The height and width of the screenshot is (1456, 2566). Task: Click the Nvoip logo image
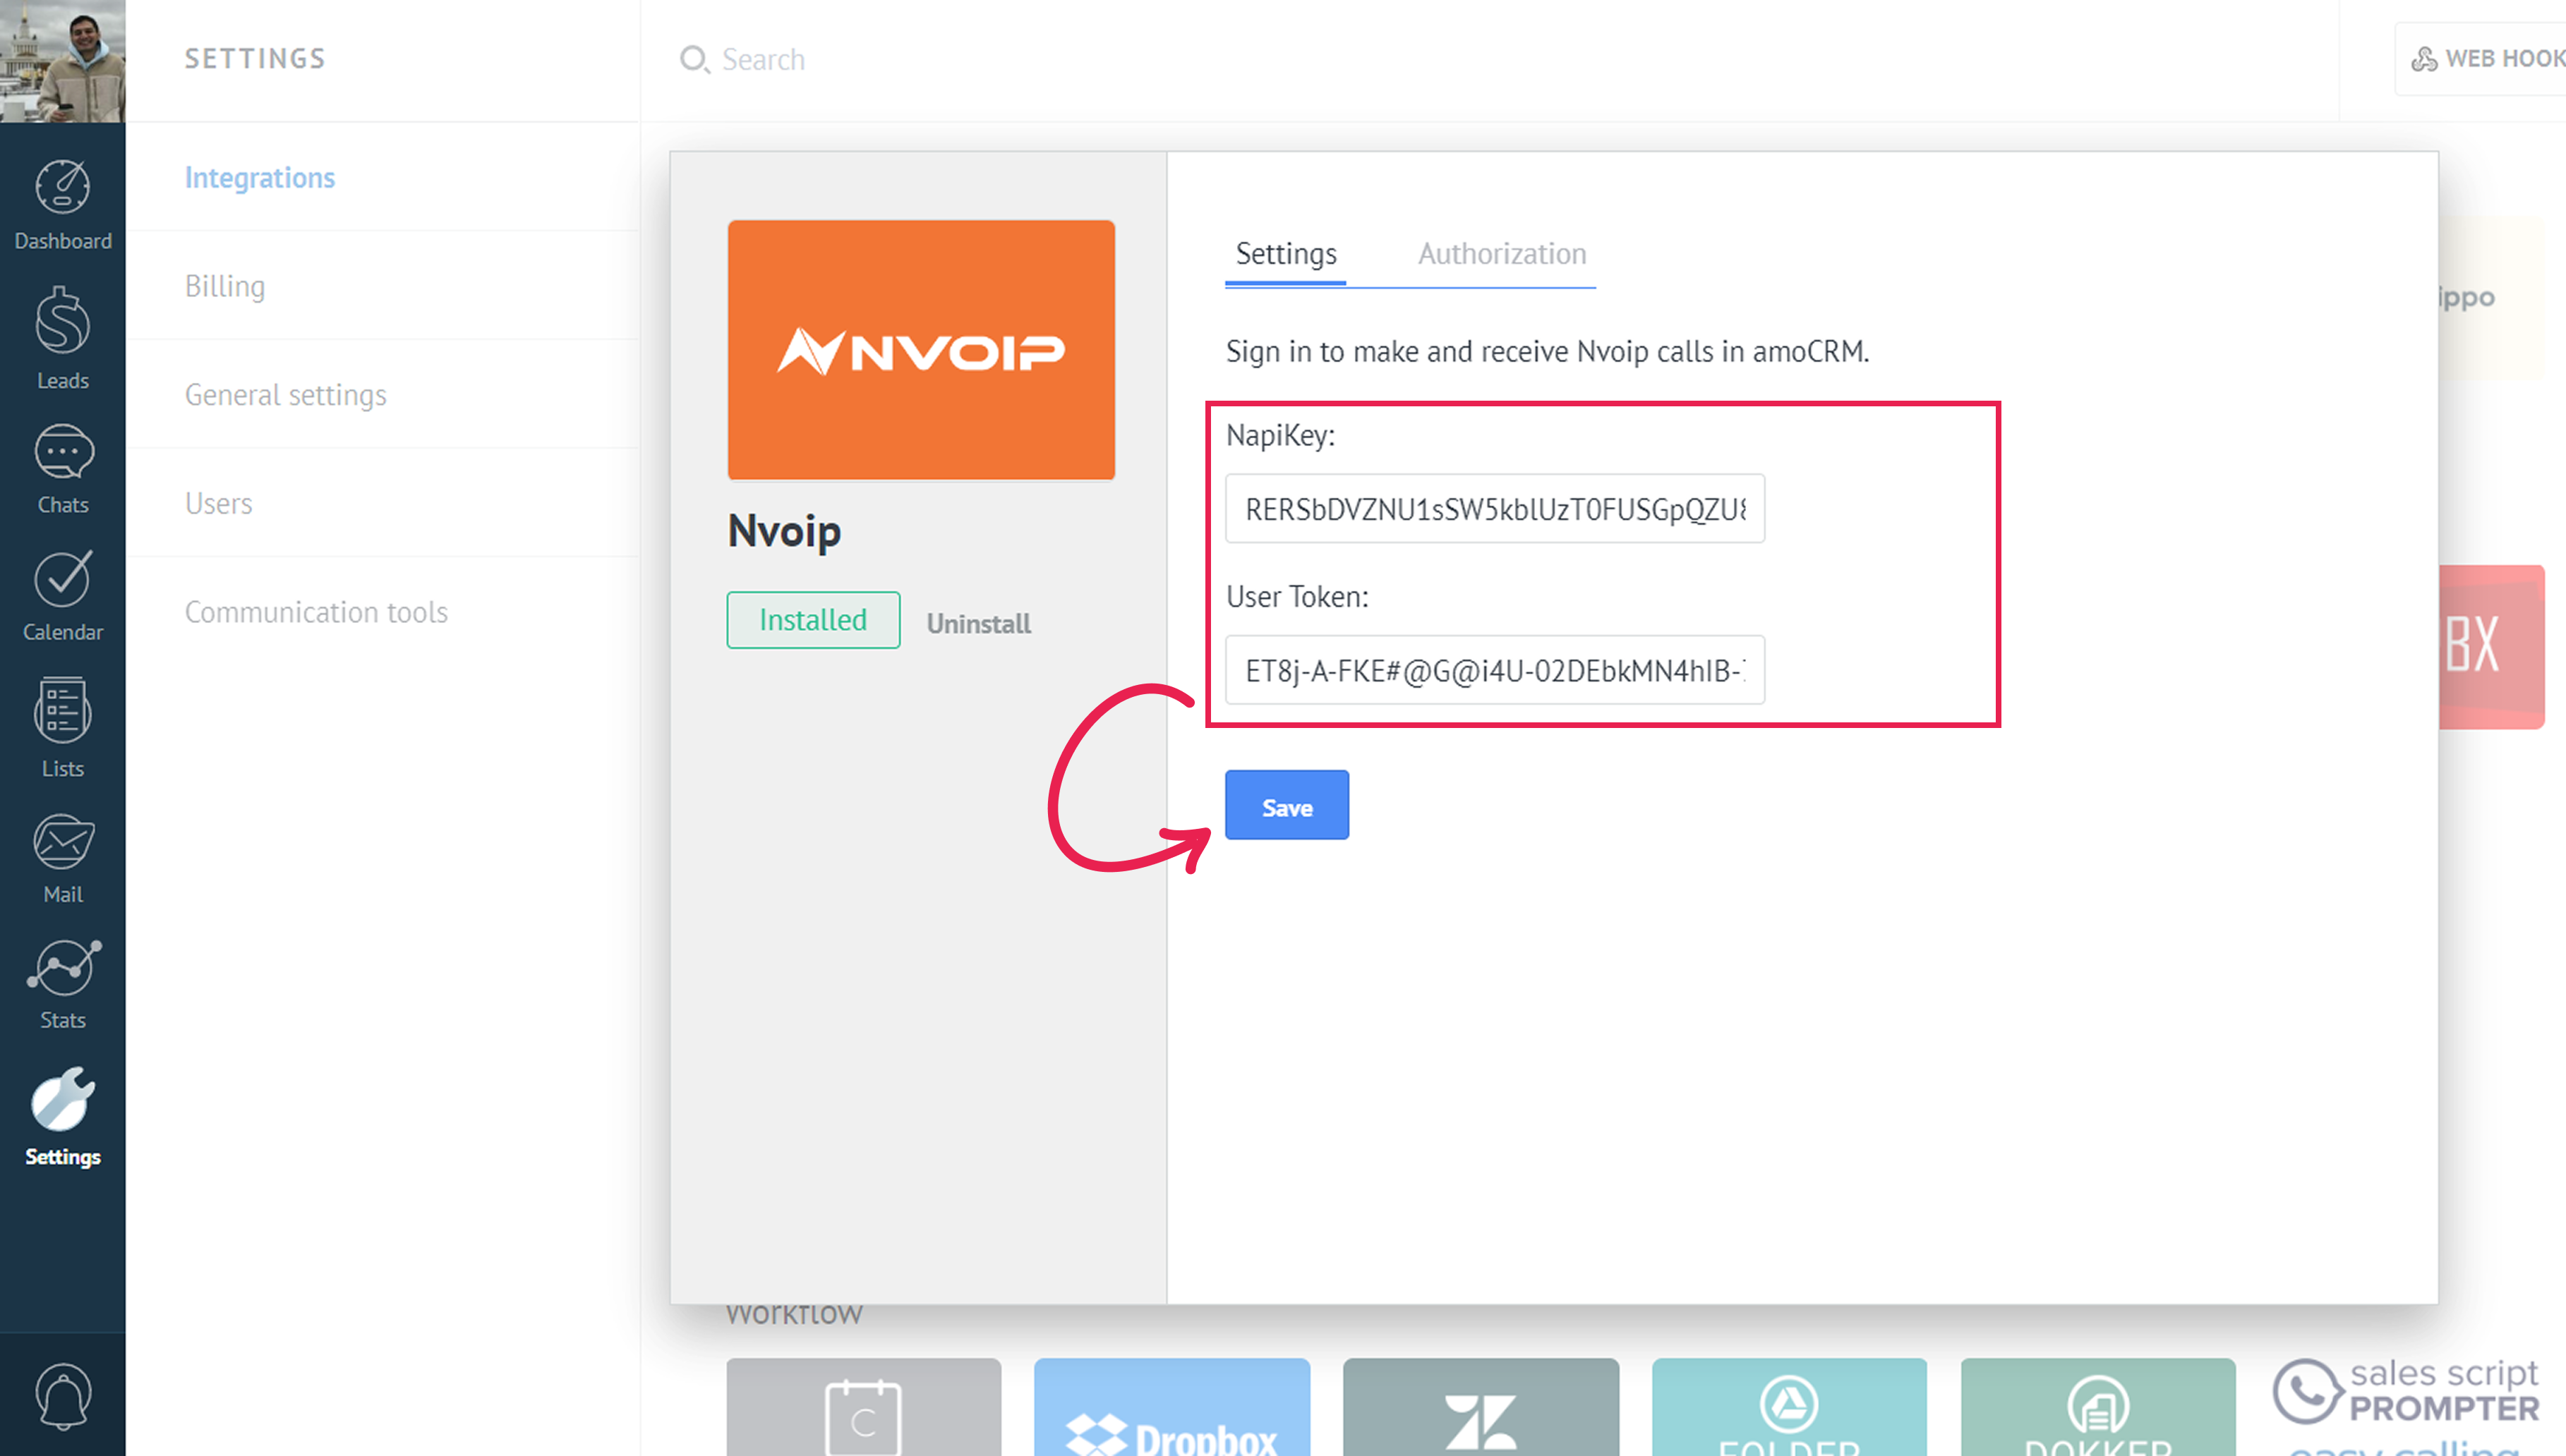tap(920, 350)
